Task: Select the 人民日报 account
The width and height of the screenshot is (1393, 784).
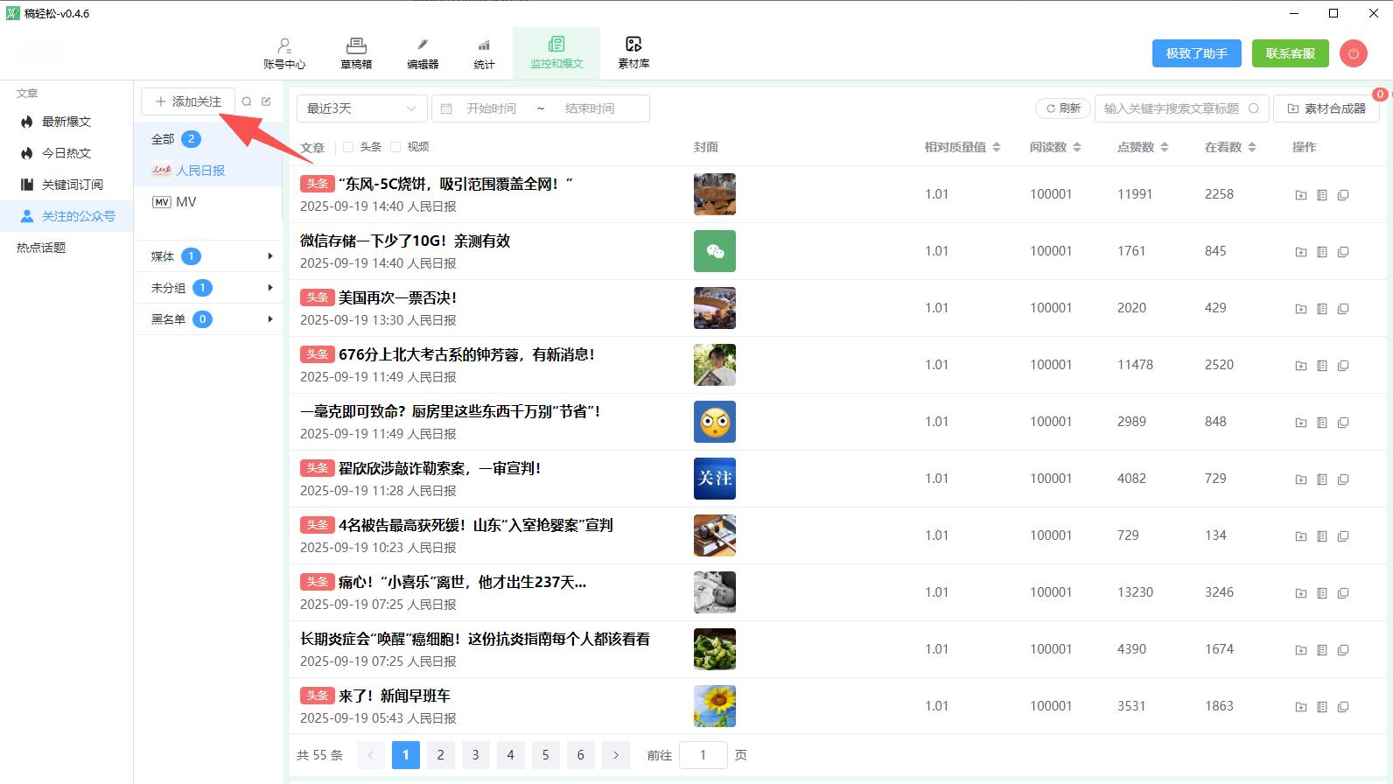Action: tap(207, 171)
